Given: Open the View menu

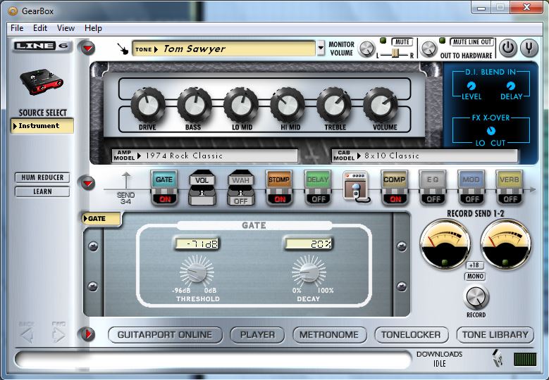Looking at the screenshot, I should [x=66, y=28].
